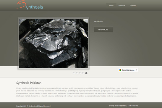Select the third slide dot
The height and width of the screenshot is (108, 162).
[x=80, y=73]
